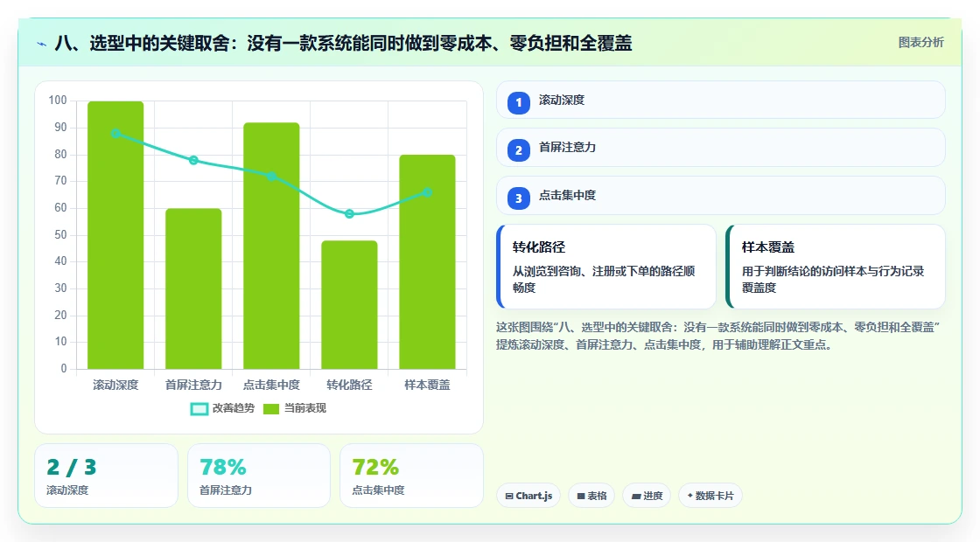Select the 首屏注意力 list row

[x=721, y=148]
